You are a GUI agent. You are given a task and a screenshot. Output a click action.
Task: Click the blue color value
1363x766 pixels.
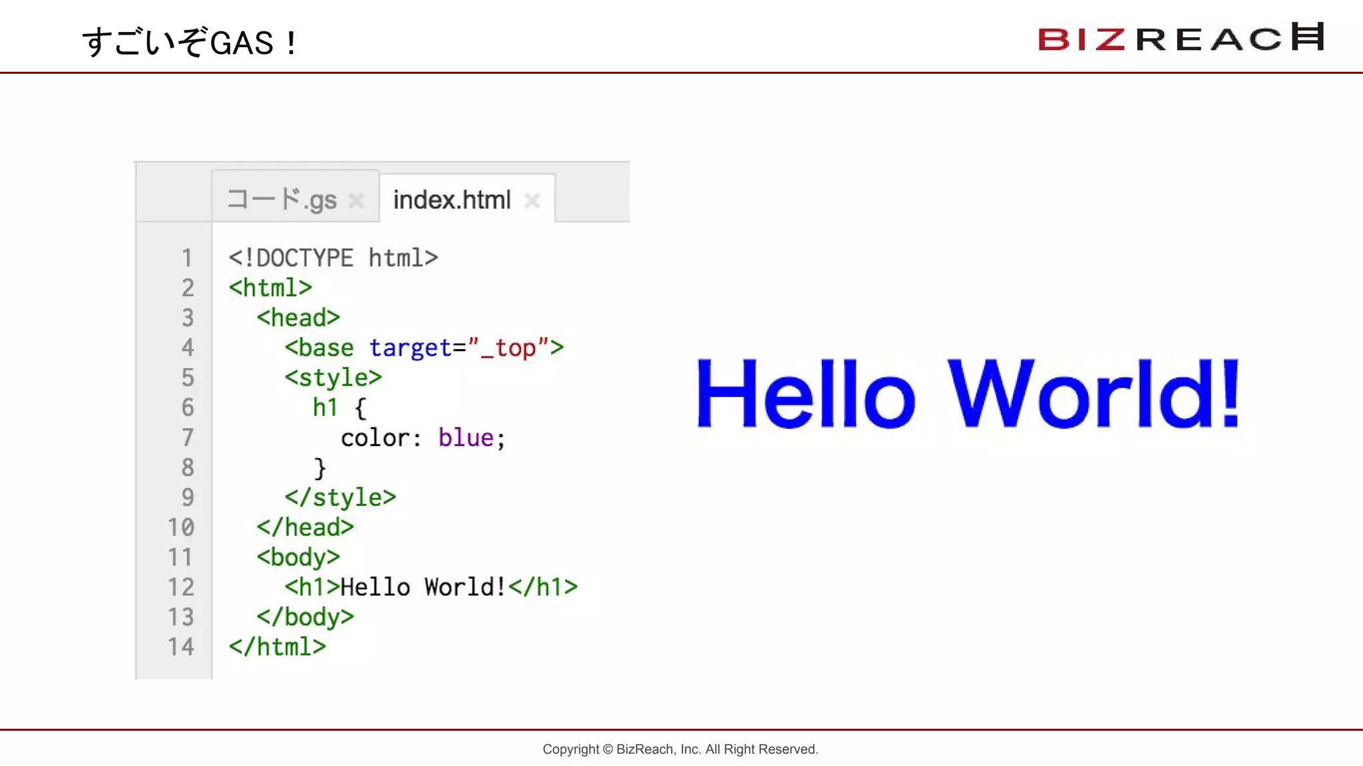[465, 438]
